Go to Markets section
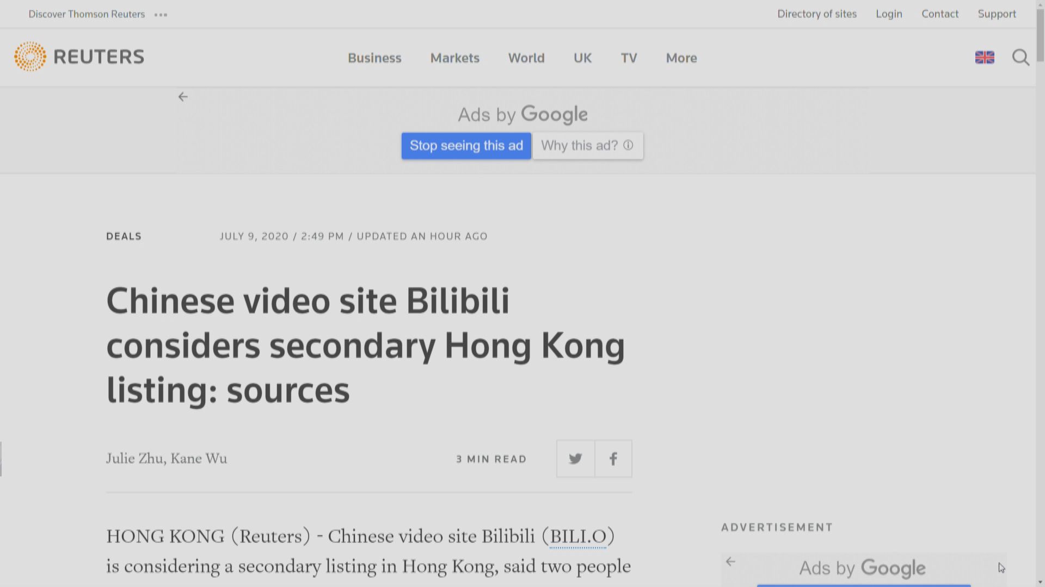This screenshot has height=587, width=1045. tap(454, 58)
